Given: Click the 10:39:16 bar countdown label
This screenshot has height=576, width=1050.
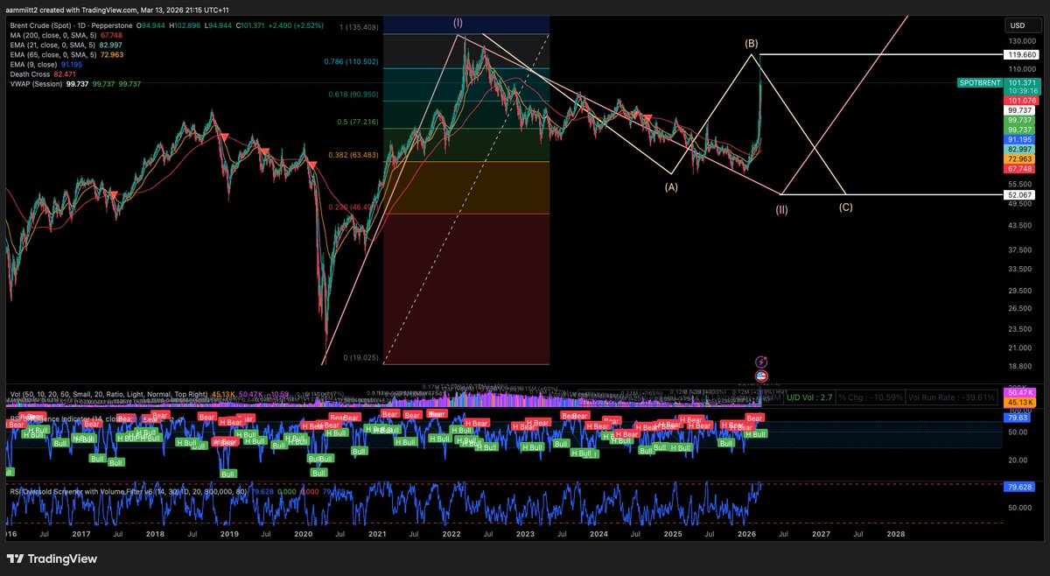Looking at the screenshot, I should [x=1021, y=90].
